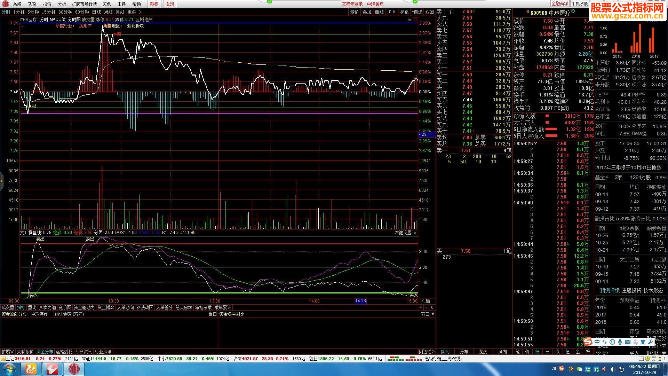The height and width of the screenshot is (376, 668).
Task: Open the 扩展市场行情 menu
Action: pos(84,4)
